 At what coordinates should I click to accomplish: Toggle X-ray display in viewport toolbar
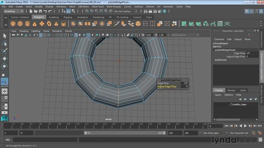pyautogui.click(x=128, y=35)
